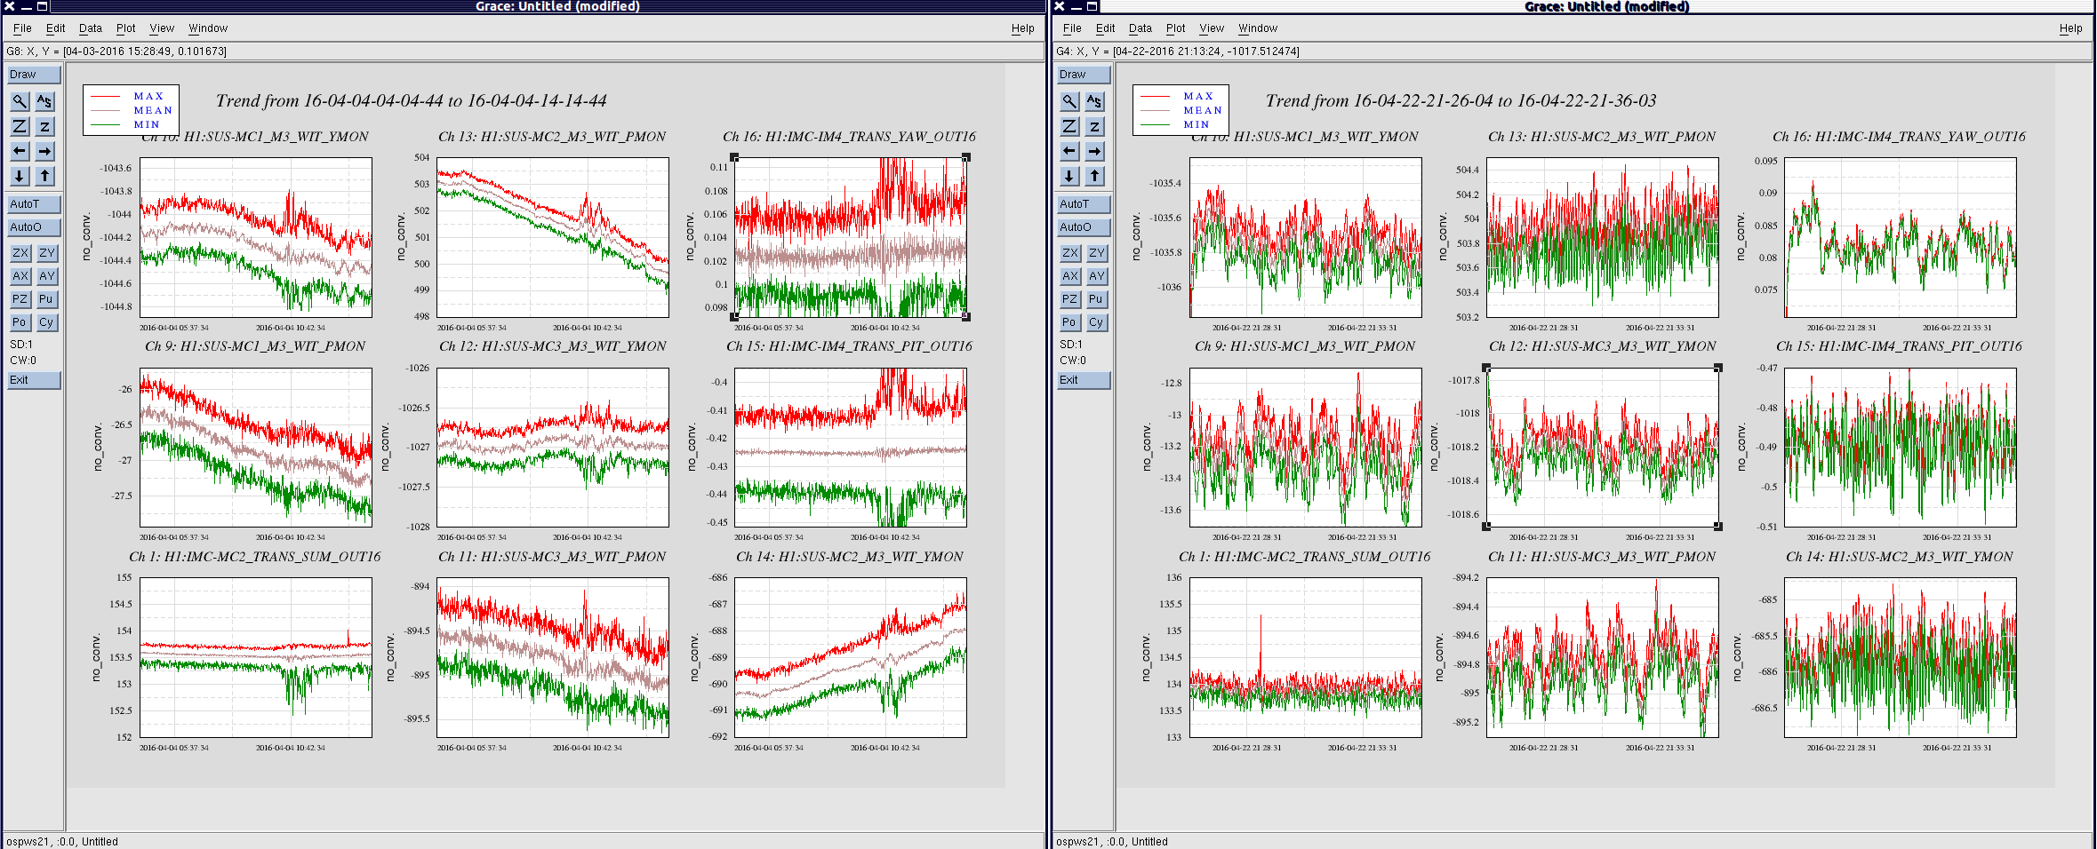Click AutoO button in right window
Screen dimensions: 2097x849
1084,227
